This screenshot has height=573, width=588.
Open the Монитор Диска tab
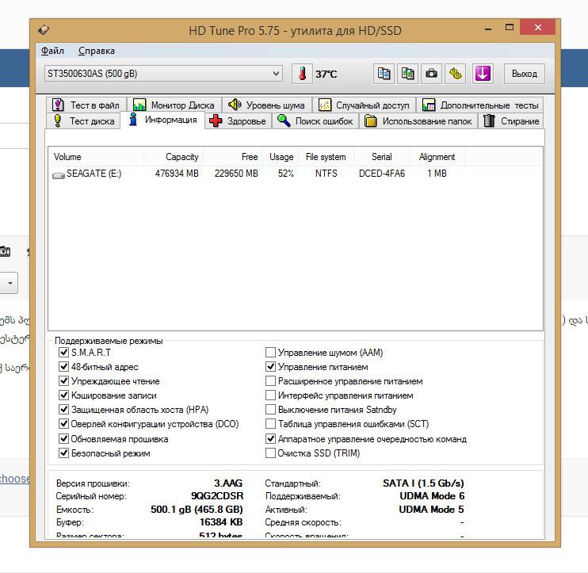[174, 105]
